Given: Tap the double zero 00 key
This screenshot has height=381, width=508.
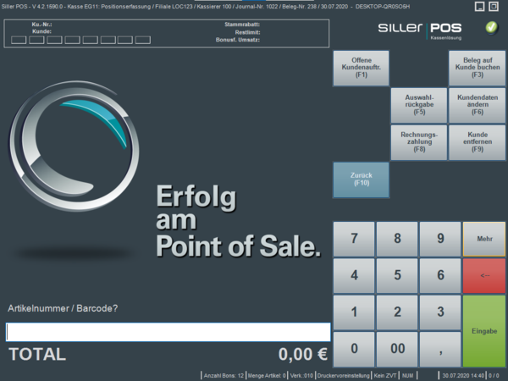Looking at the screenshot, I should point(397,348).
